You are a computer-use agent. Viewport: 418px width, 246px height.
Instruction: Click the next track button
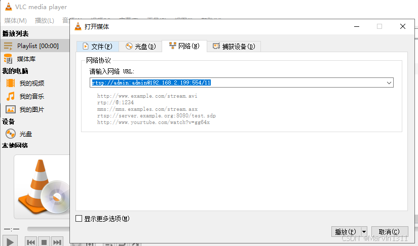[57, 242]
